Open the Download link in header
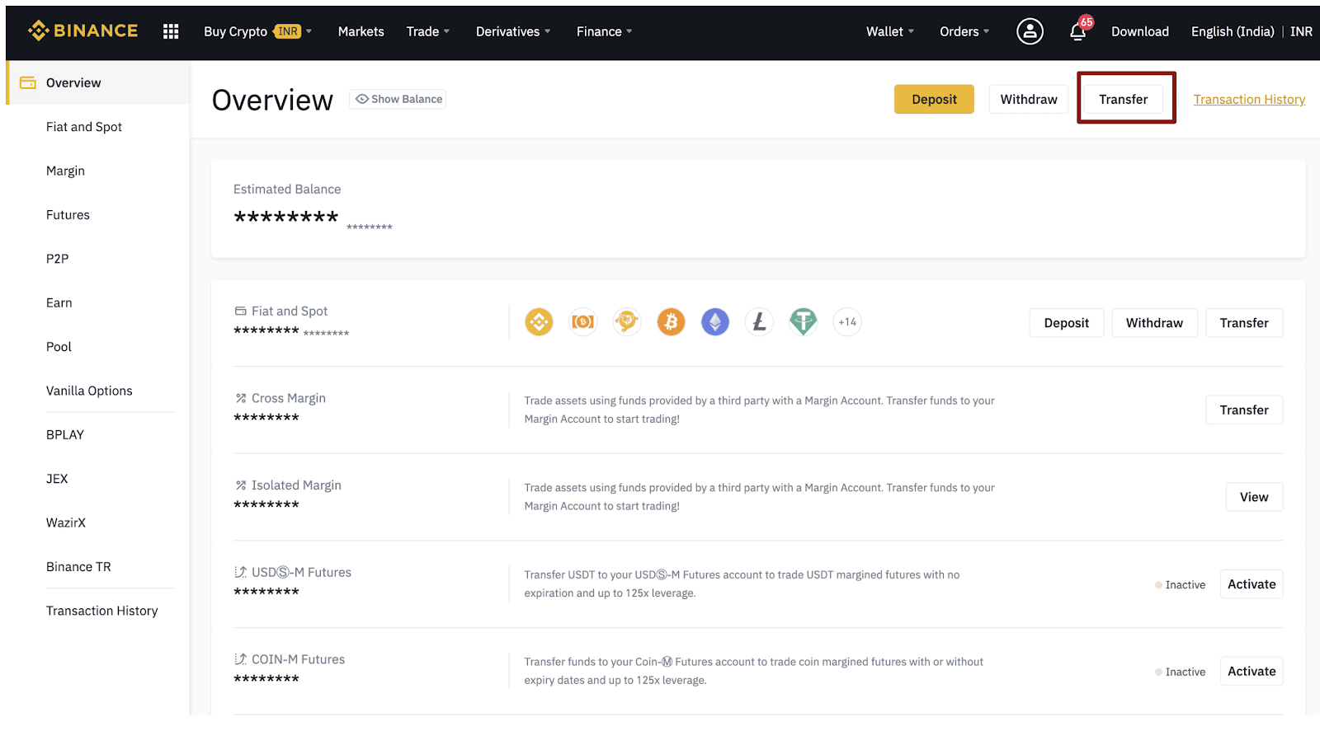The width and height of the screenshot is (1320, 731). click(1140, 31)
